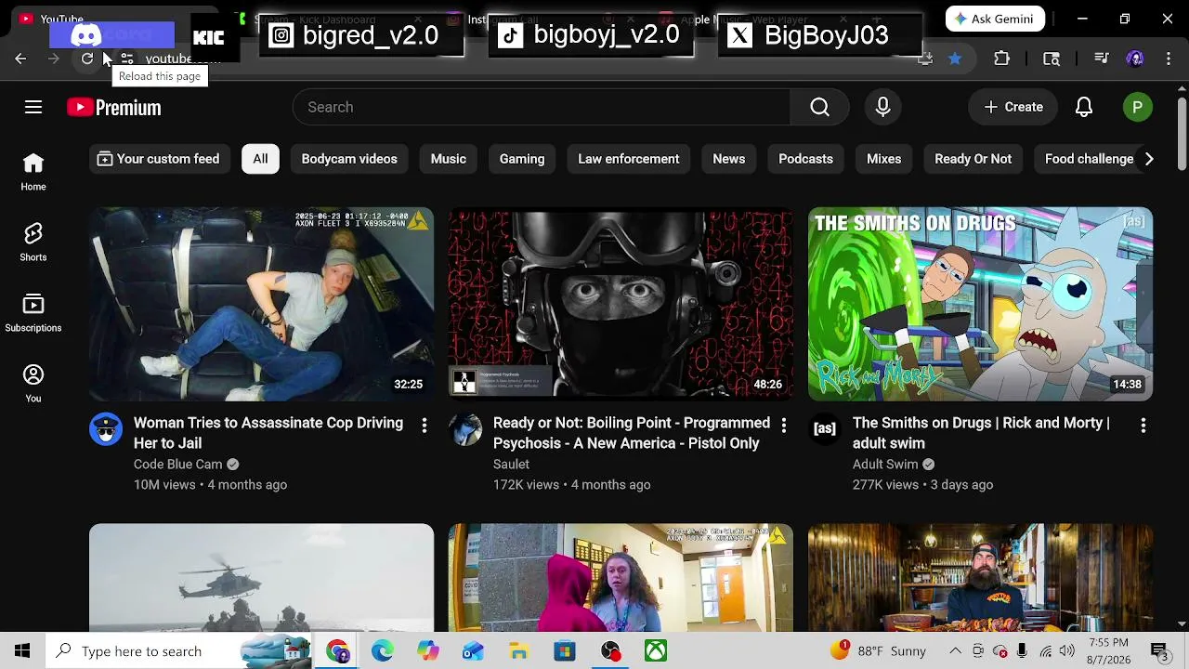
Task: Open Xbox app from taskbar
Action: [656, 651]
